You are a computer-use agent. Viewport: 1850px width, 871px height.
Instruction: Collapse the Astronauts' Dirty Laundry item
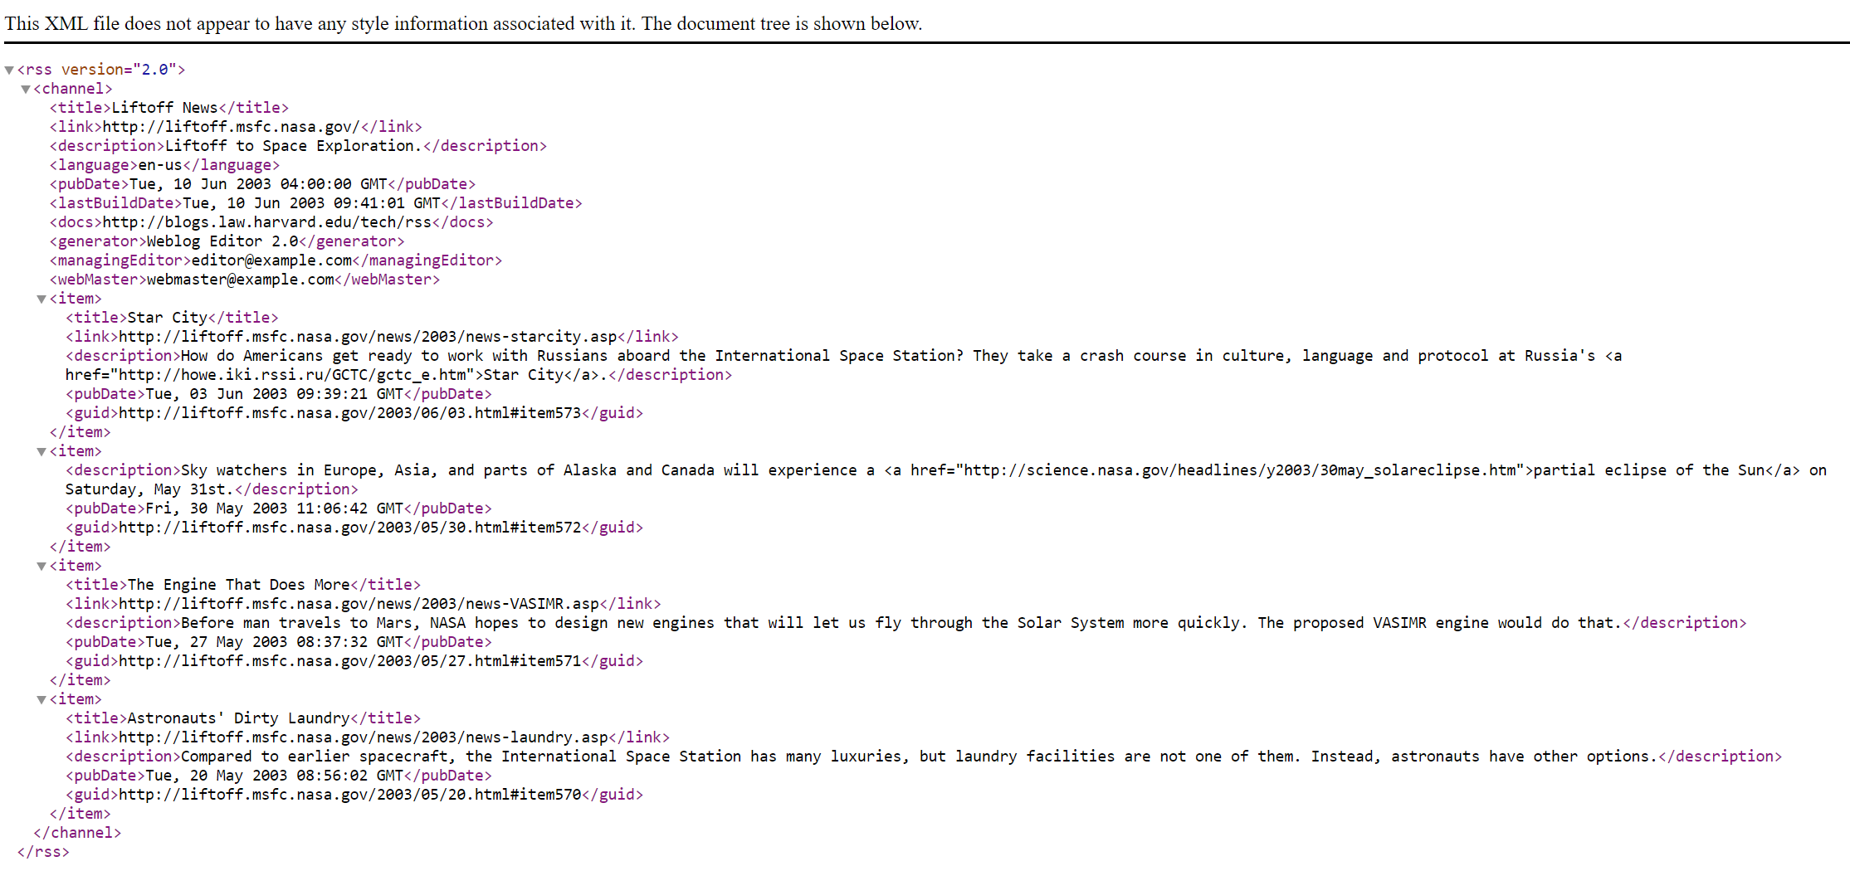pos(41,700)
